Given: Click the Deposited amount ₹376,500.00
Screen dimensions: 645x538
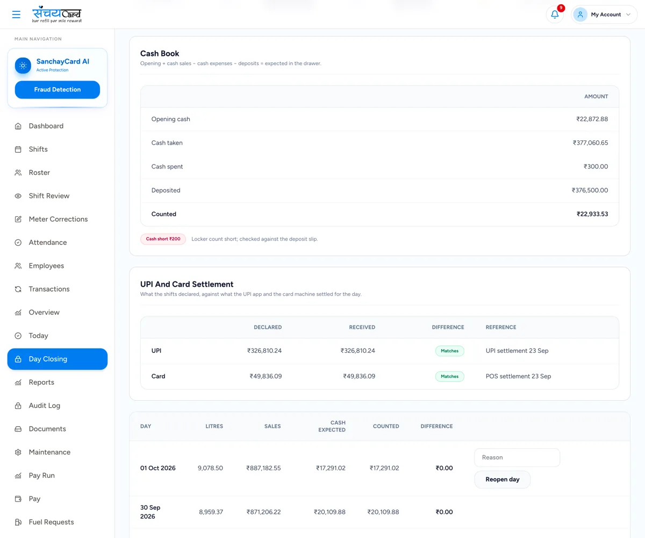Looking at the screenshot, I should pos(590,190).
